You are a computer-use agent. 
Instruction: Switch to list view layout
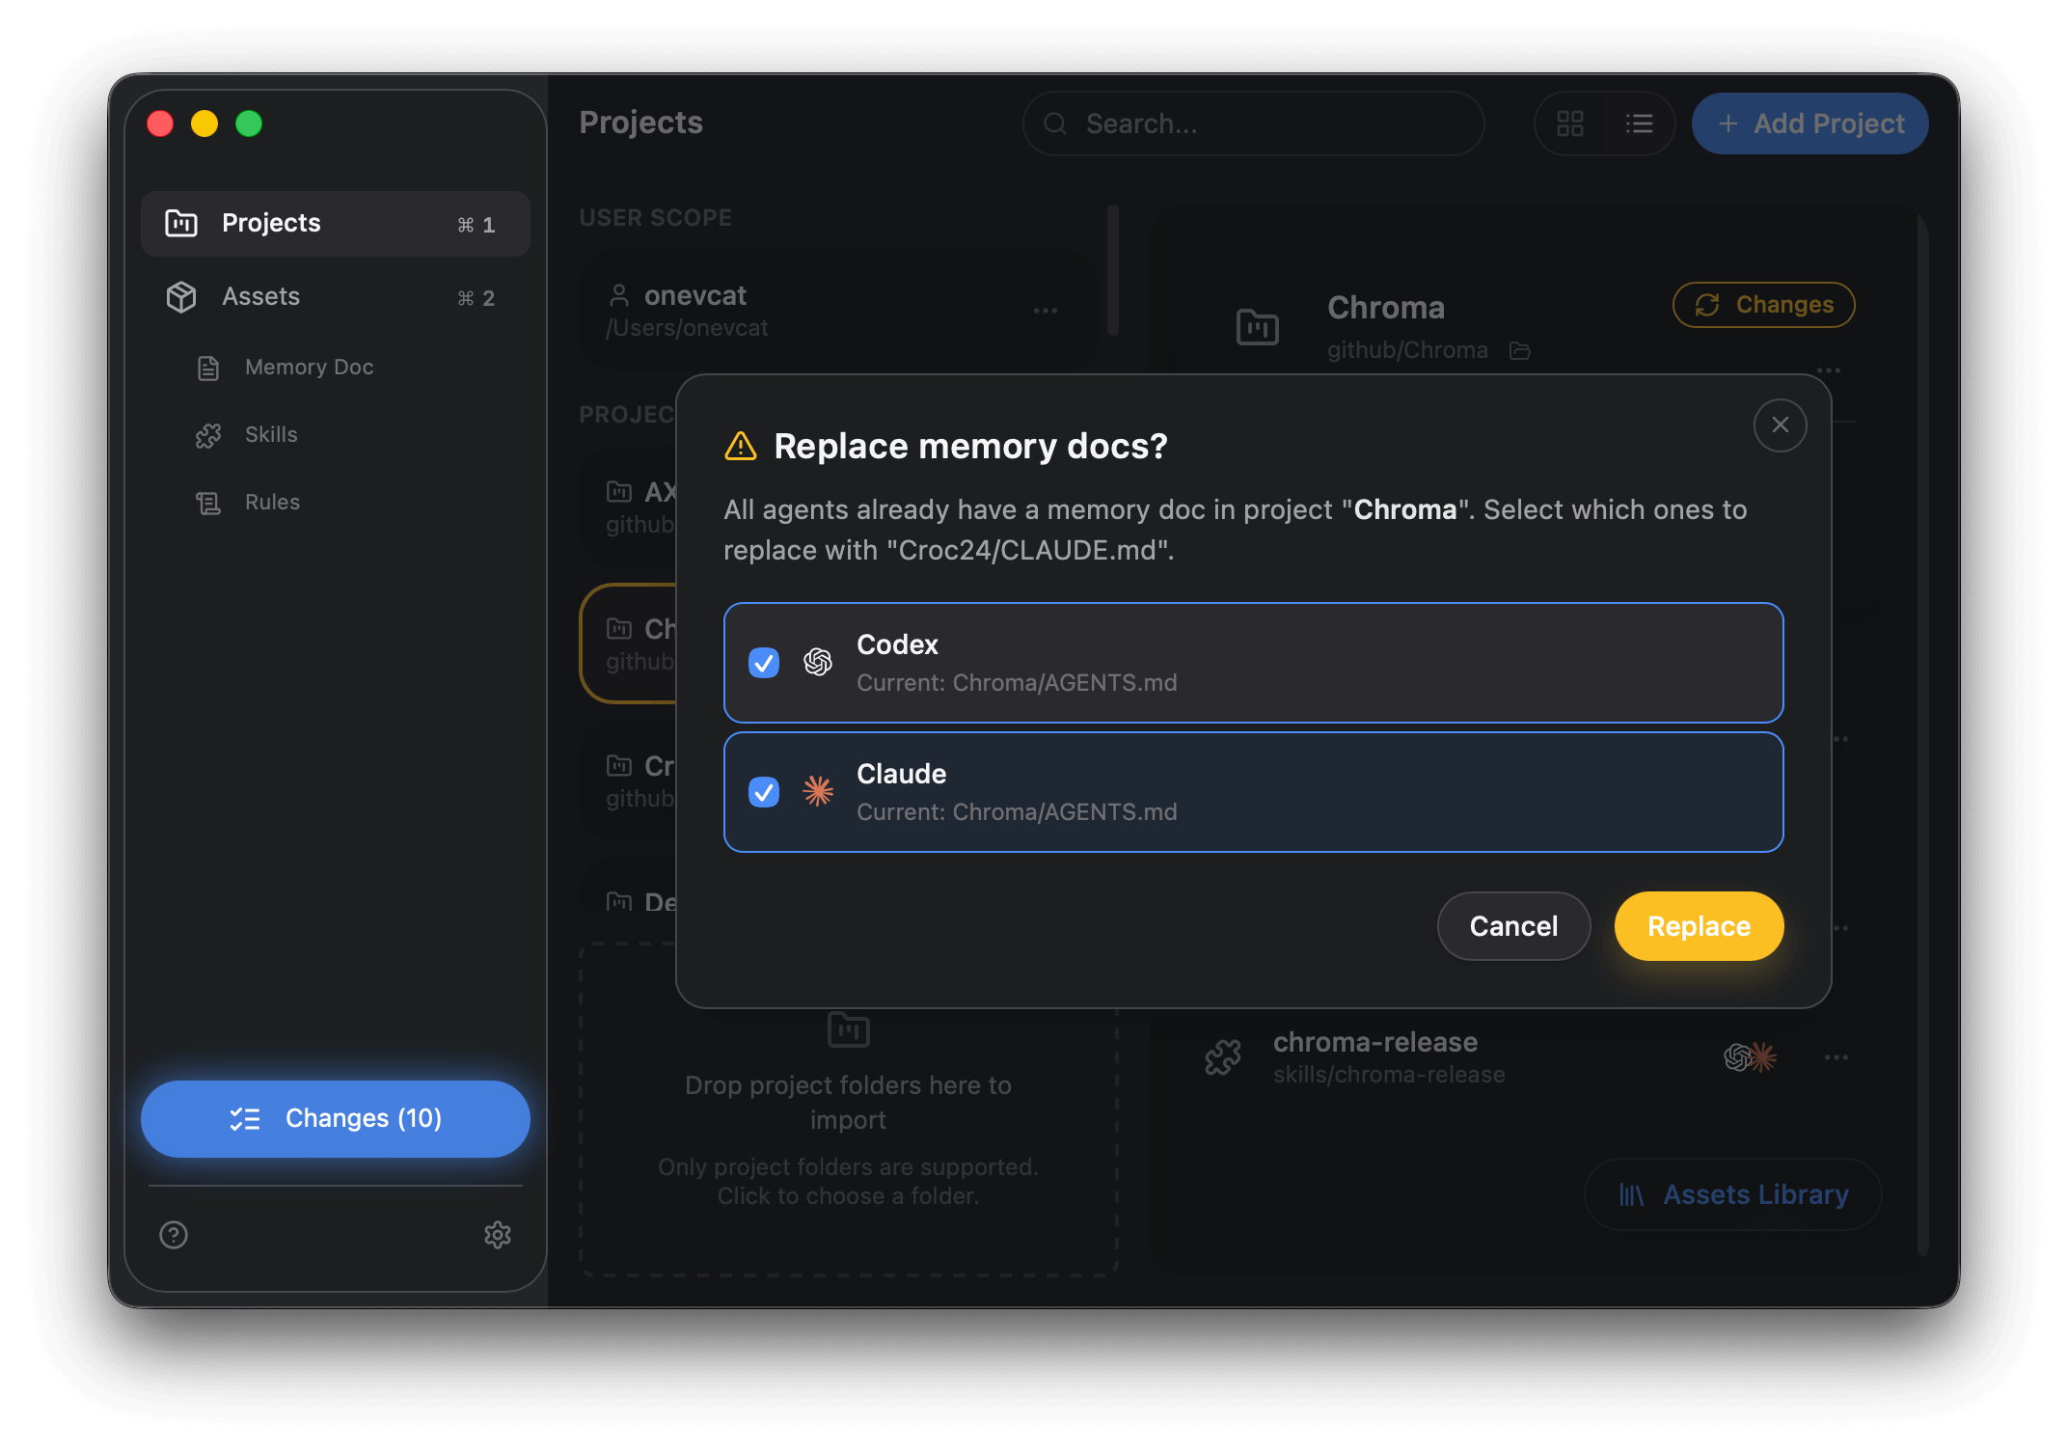(x=1639, y=123)
